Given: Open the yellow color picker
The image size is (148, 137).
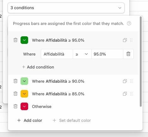Looking at the screenshot, I should point(24,94).
